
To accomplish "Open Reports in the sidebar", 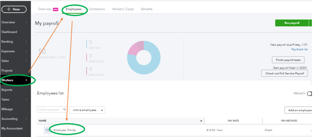I will tap(7, 90).
